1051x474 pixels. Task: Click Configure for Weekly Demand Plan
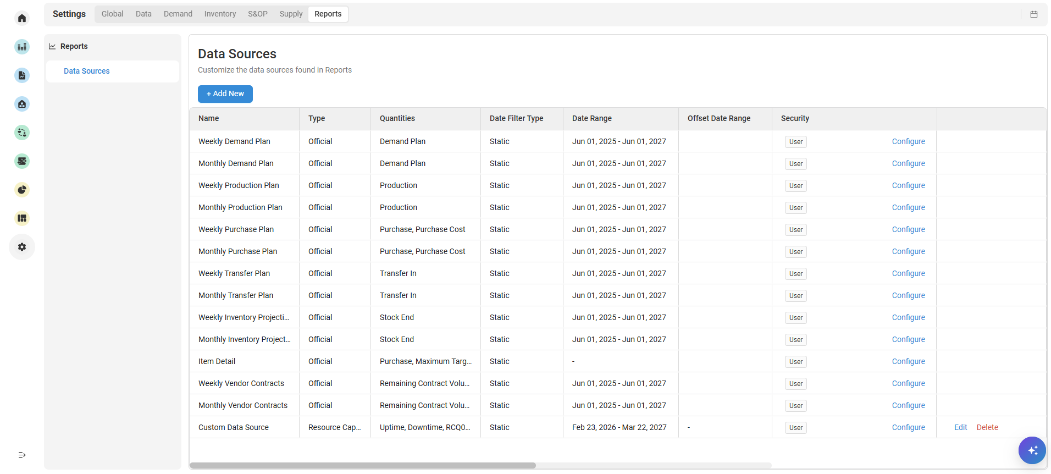tap(908, 141)
